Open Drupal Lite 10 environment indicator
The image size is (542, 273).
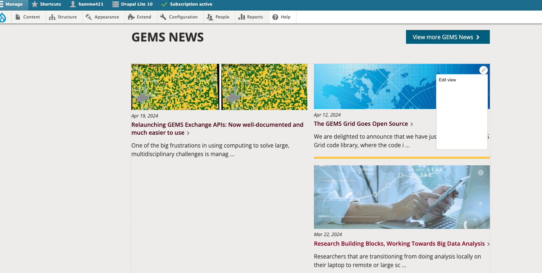pyautogui.click(x=132, y=4)
